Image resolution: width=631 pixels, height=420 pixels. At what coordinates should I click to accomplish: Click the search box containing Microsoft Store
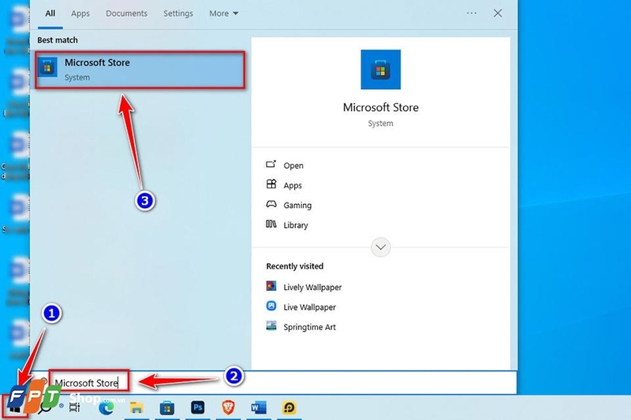(274, 383)
